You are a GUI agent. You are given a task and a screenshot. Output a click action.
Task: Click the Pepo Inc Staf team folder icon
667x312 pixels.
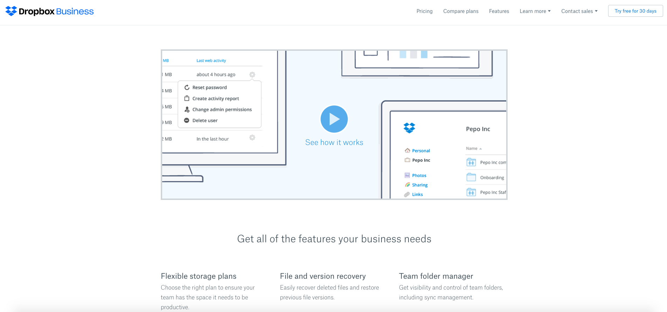(x=471, y=192)
